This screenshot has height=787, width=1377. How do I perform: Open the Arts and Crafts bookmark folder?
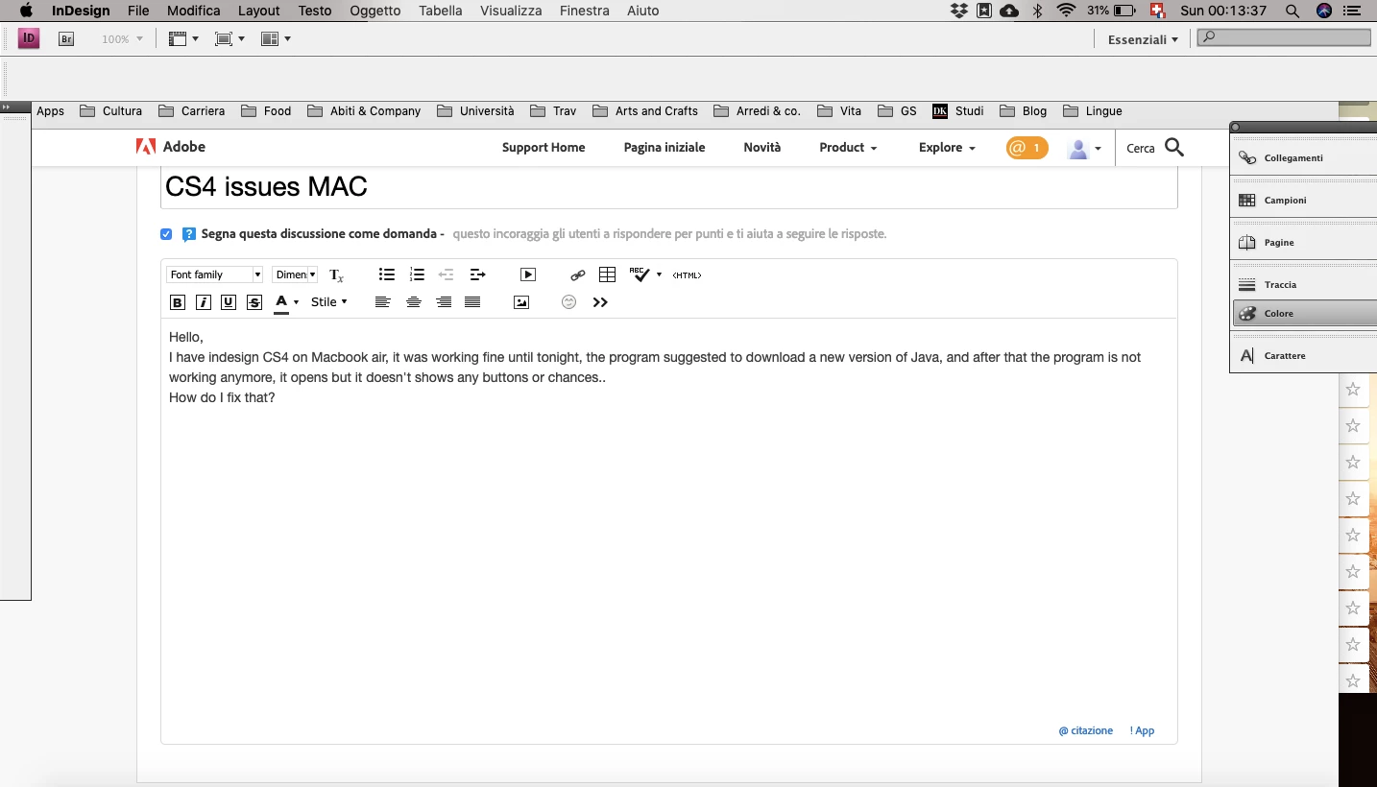tap(645, 111)
